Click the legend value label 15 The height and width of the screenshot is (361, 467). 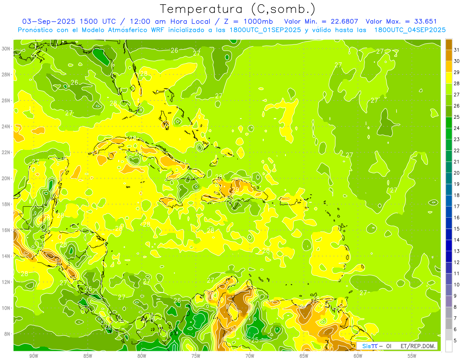(457, 229)
